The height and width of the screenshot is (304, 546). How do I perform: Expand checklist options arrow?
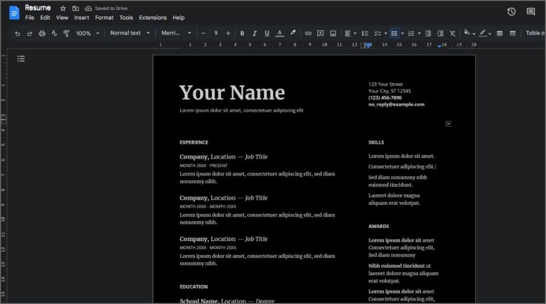[386, 34]
